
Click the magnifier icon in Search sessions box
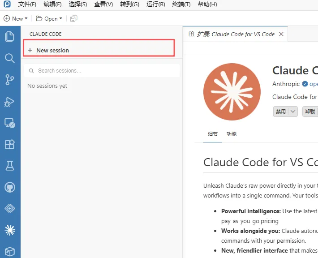click(x=31, y=71)
